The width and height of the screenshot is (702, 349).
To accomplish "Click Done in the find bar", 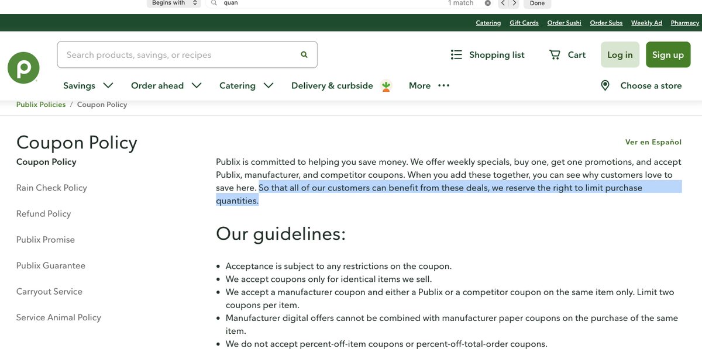I will [537, 3].
